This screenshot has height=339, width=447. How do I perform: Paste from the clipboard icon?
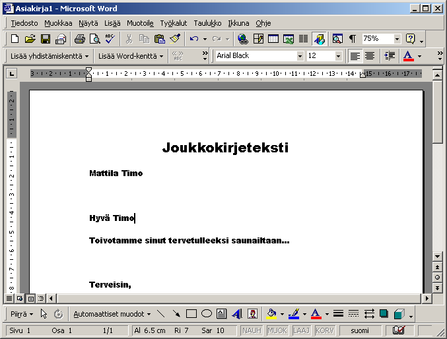[x=160, y=39]
